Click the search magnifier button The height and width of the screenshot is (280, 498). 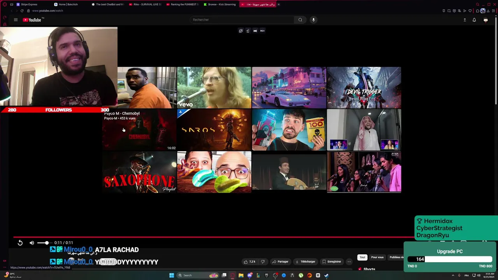coord(300,20)
